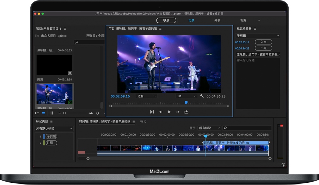Click the export frame icon in the monitor

coord(186,112)
